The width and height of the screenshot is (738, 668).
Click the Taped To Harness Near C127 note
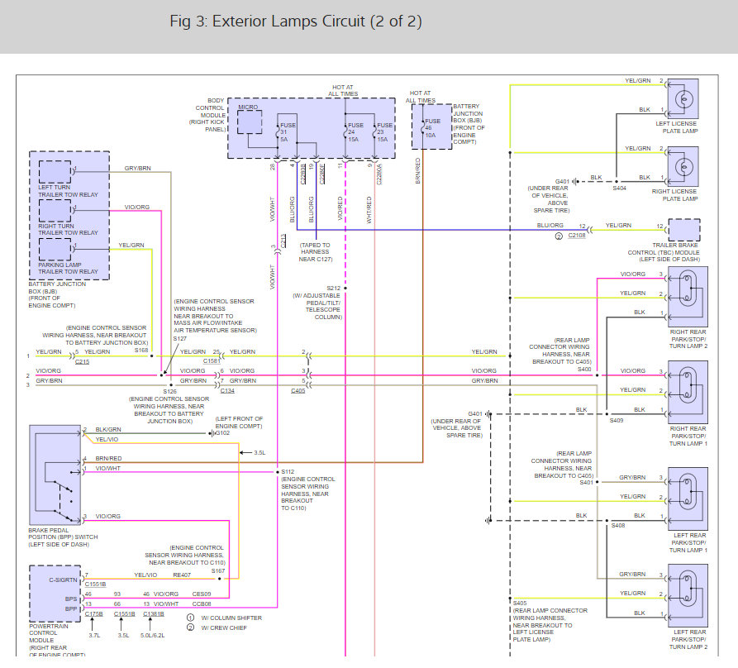click(x=316, y=252)
